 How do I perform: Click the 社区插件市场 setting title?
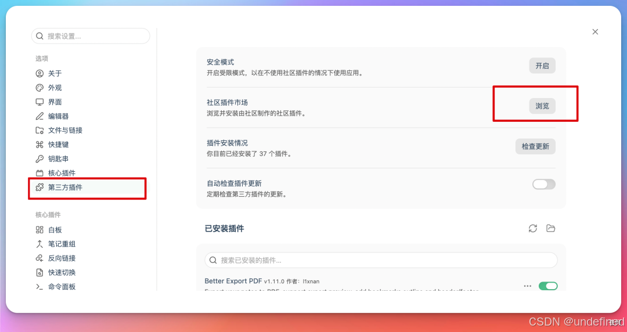tap(227, 103)
